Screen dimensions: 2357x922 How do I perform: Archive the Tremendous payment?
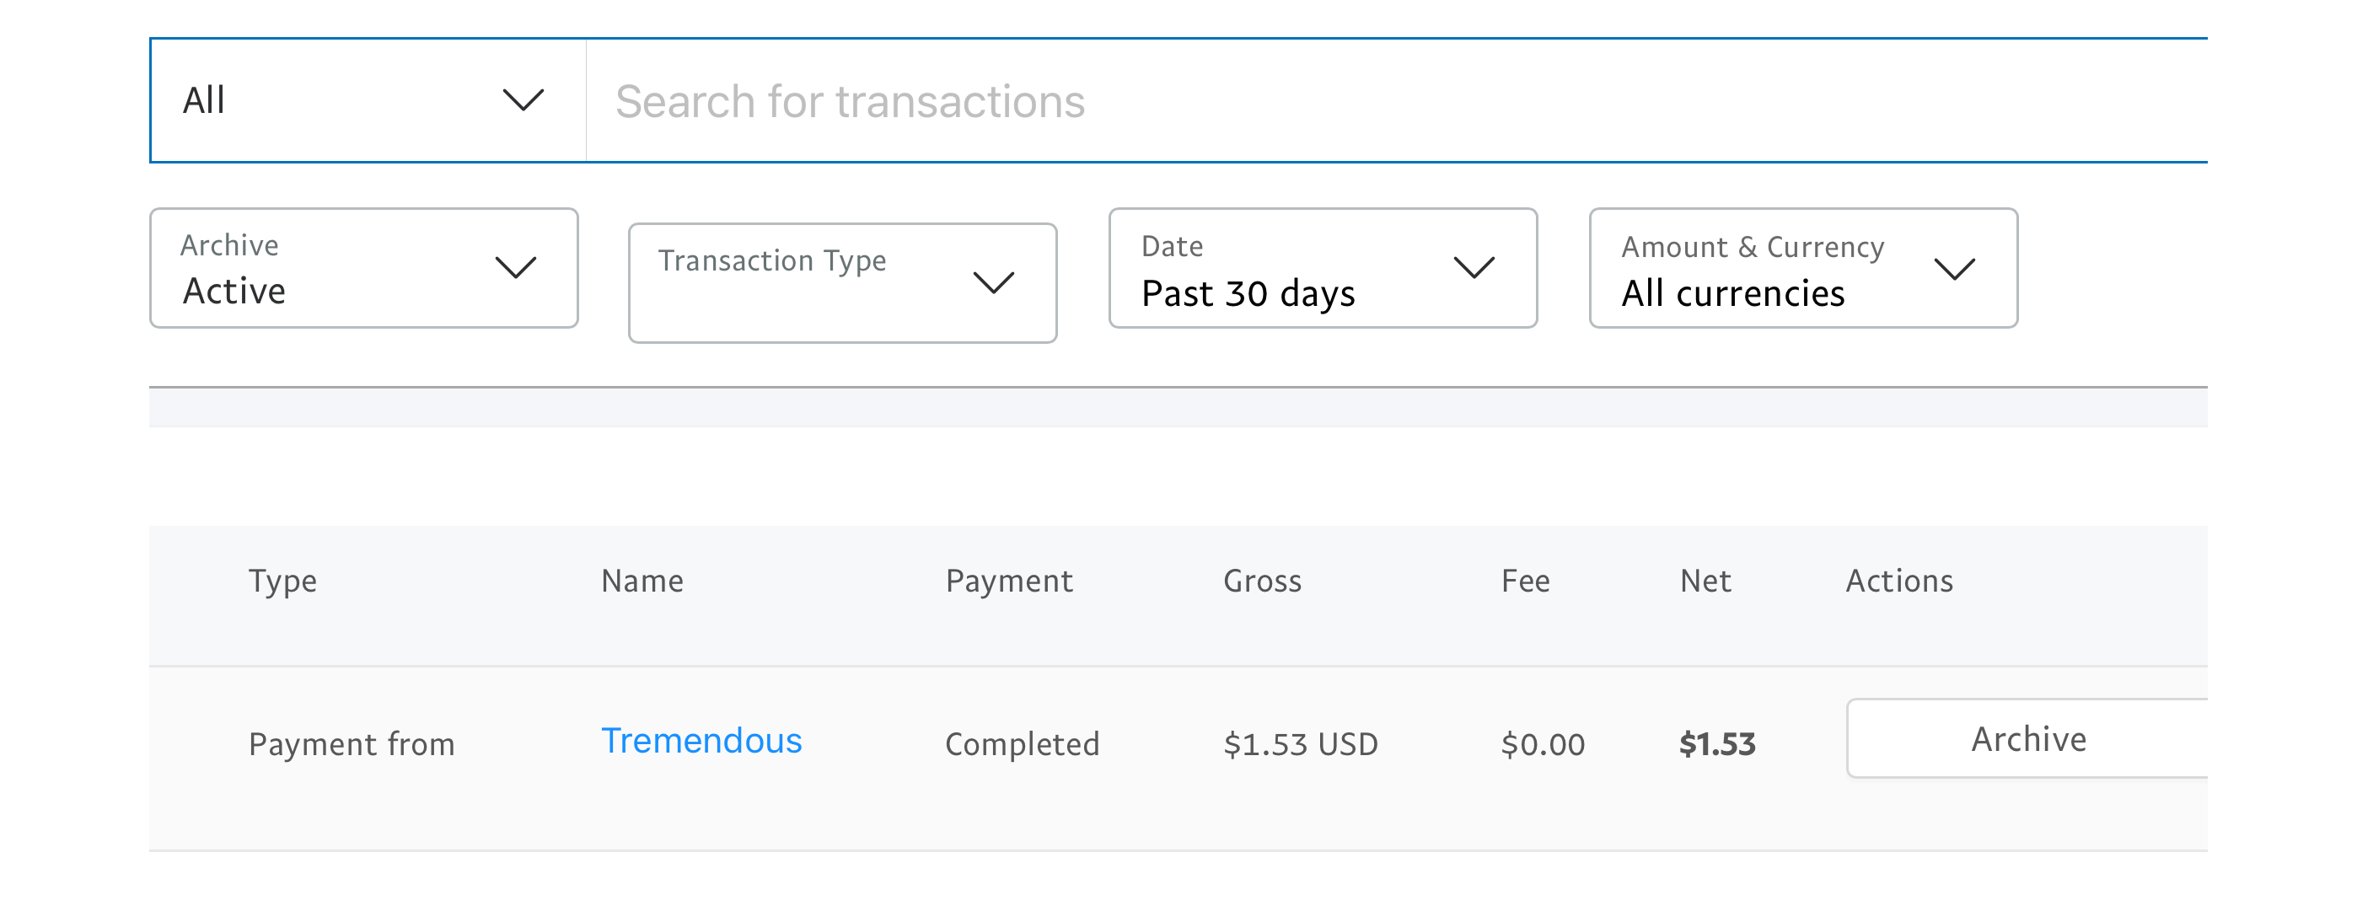click(2027, 739)
